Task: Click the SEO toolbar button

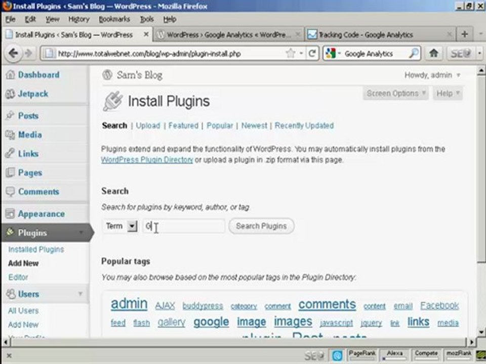Action: pyautogui.click(x=461, y=54)
